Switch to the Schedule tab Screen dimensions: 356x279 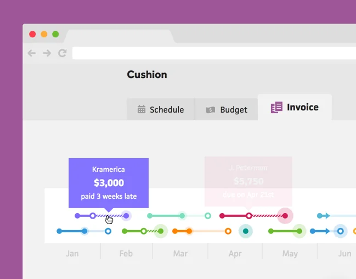pyautogui.click(x=161, y=110)
